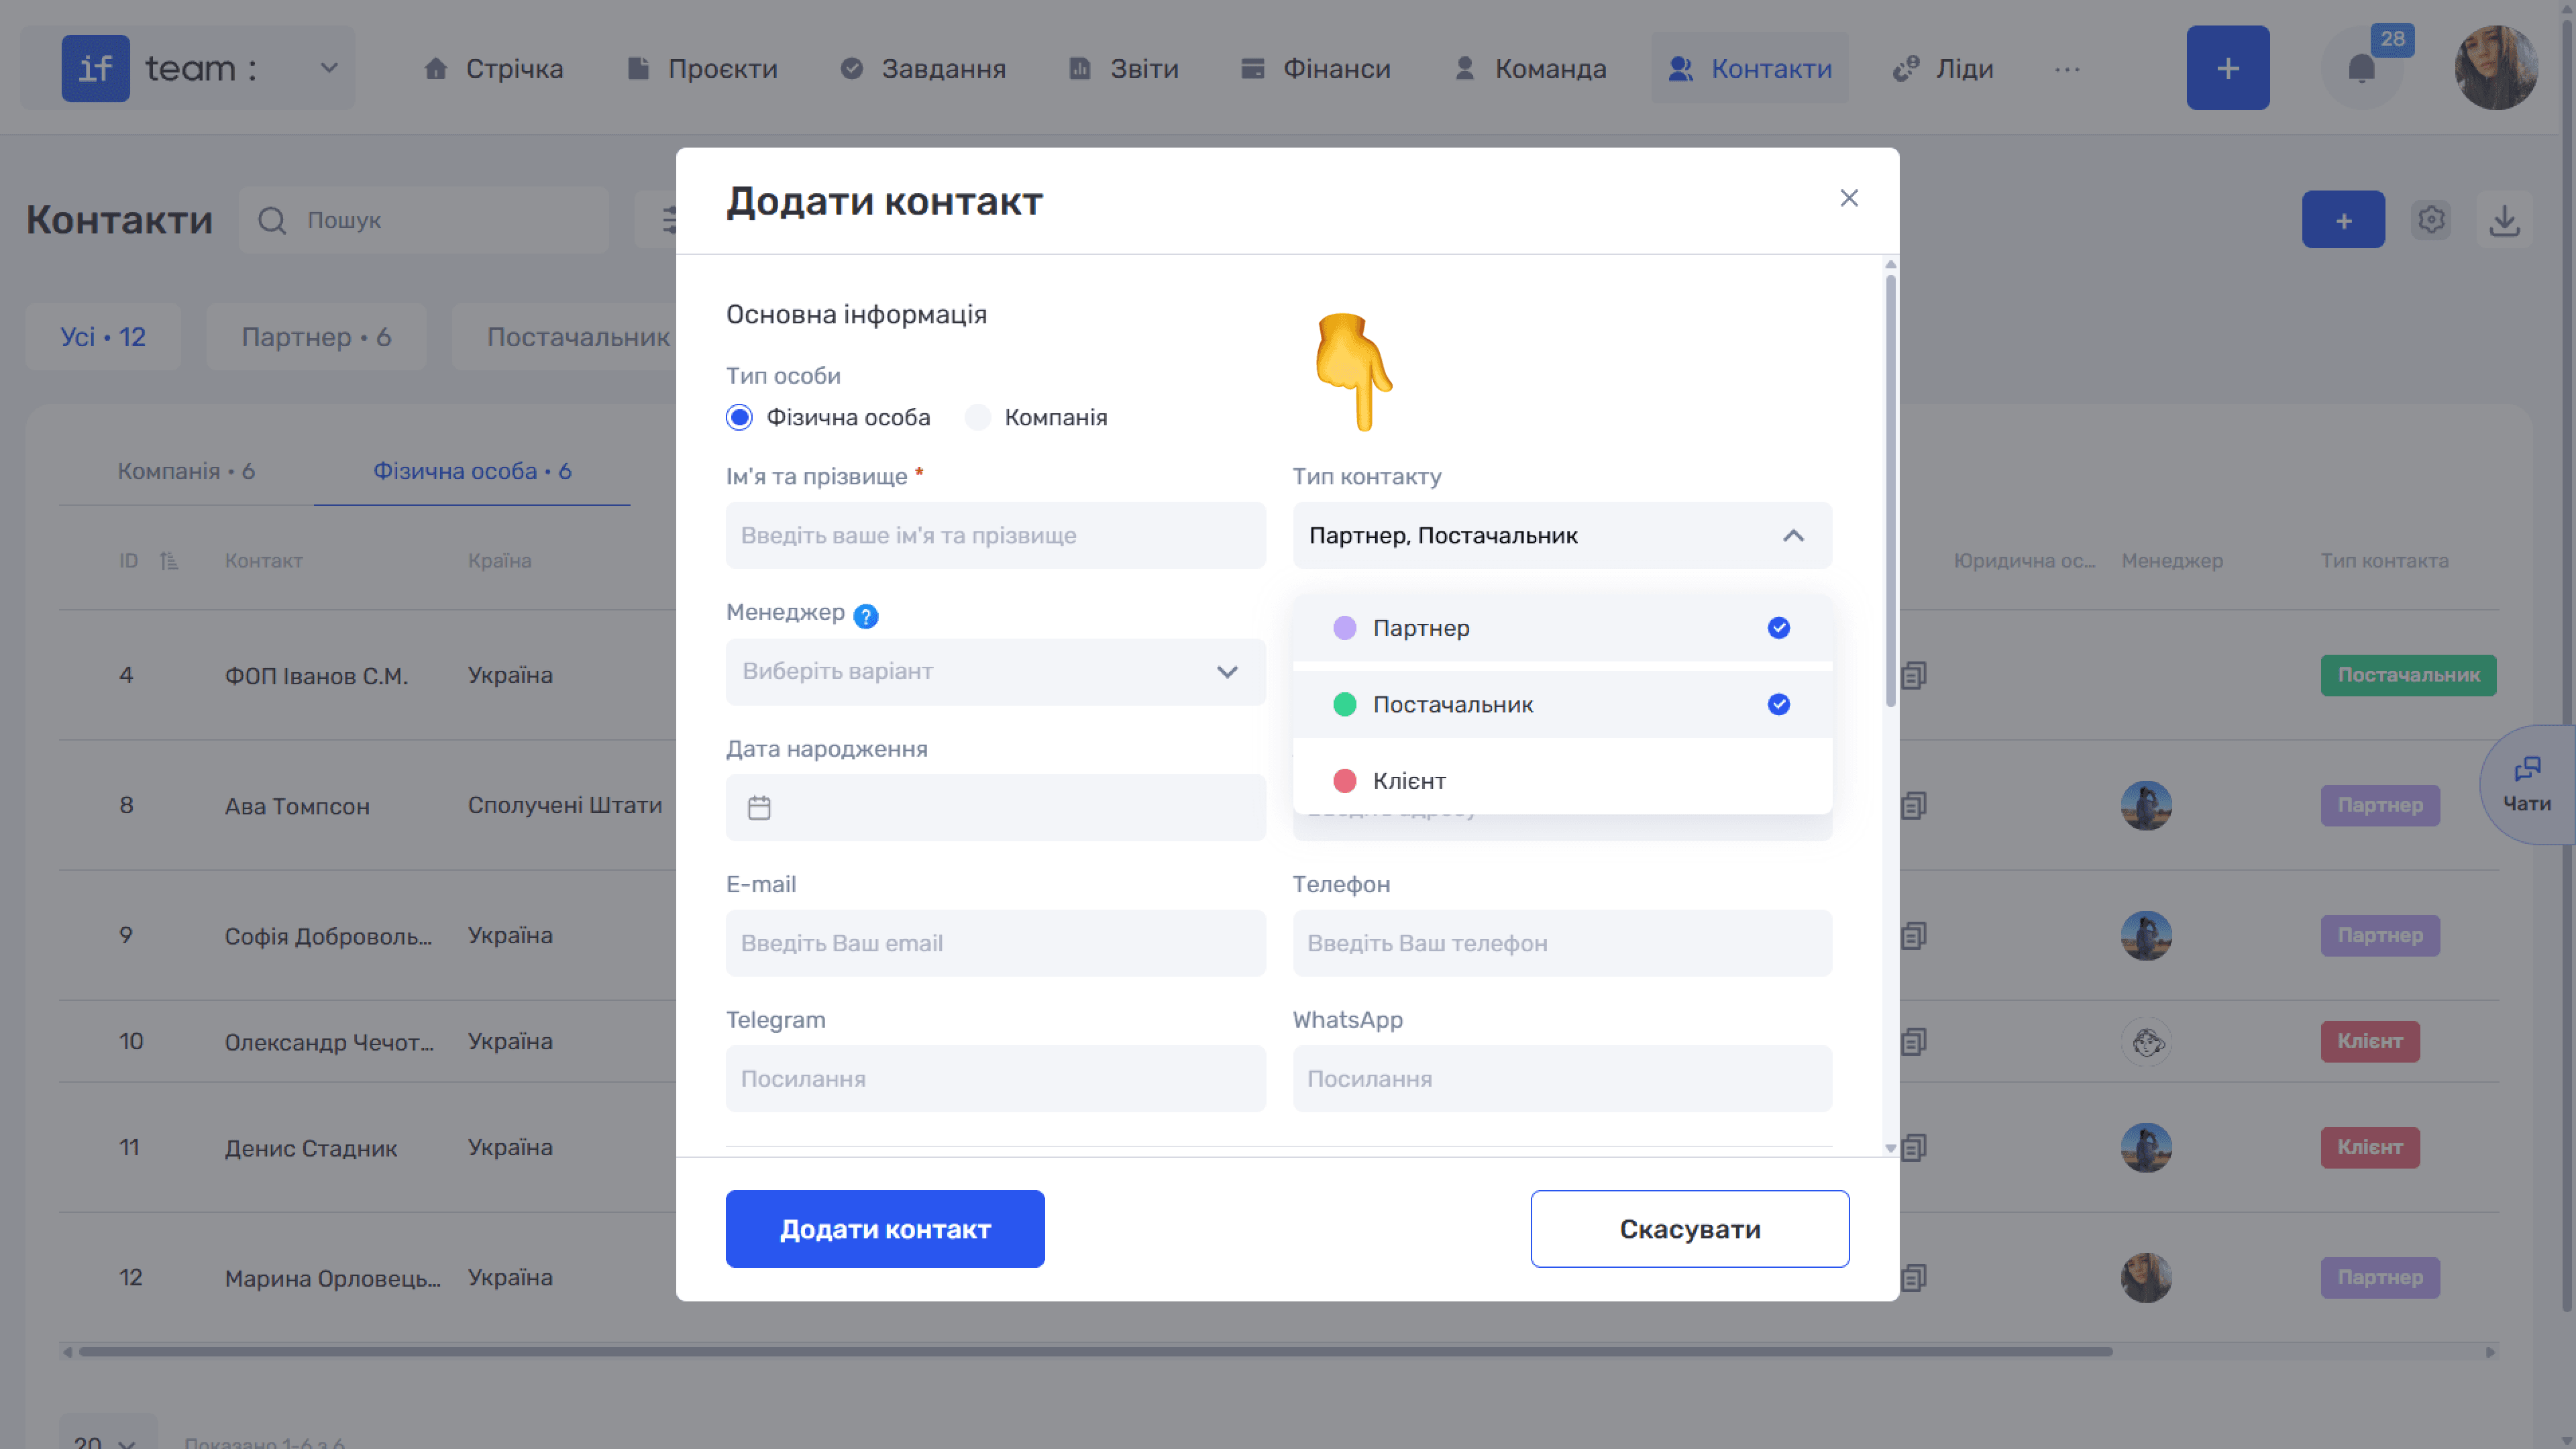Click the table horizontal scrollbar
Image resolution: width=2576 pixels, height=1449 pixels.
[1095, 1352]
